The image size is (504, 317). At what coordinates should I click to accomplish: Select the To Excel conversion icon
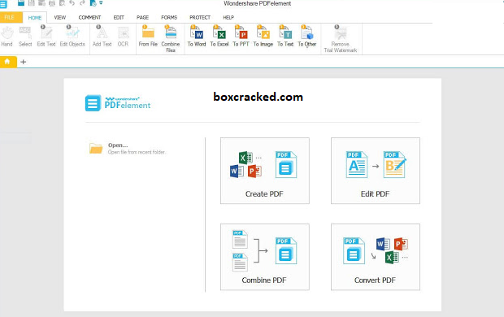[x=219, y=36]
